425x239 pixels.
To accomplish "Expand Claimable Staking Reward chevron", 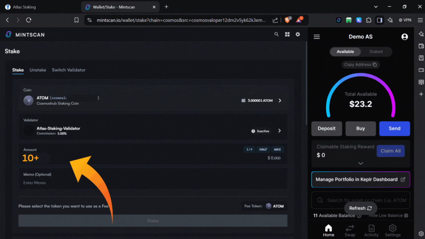I will 360,163.
